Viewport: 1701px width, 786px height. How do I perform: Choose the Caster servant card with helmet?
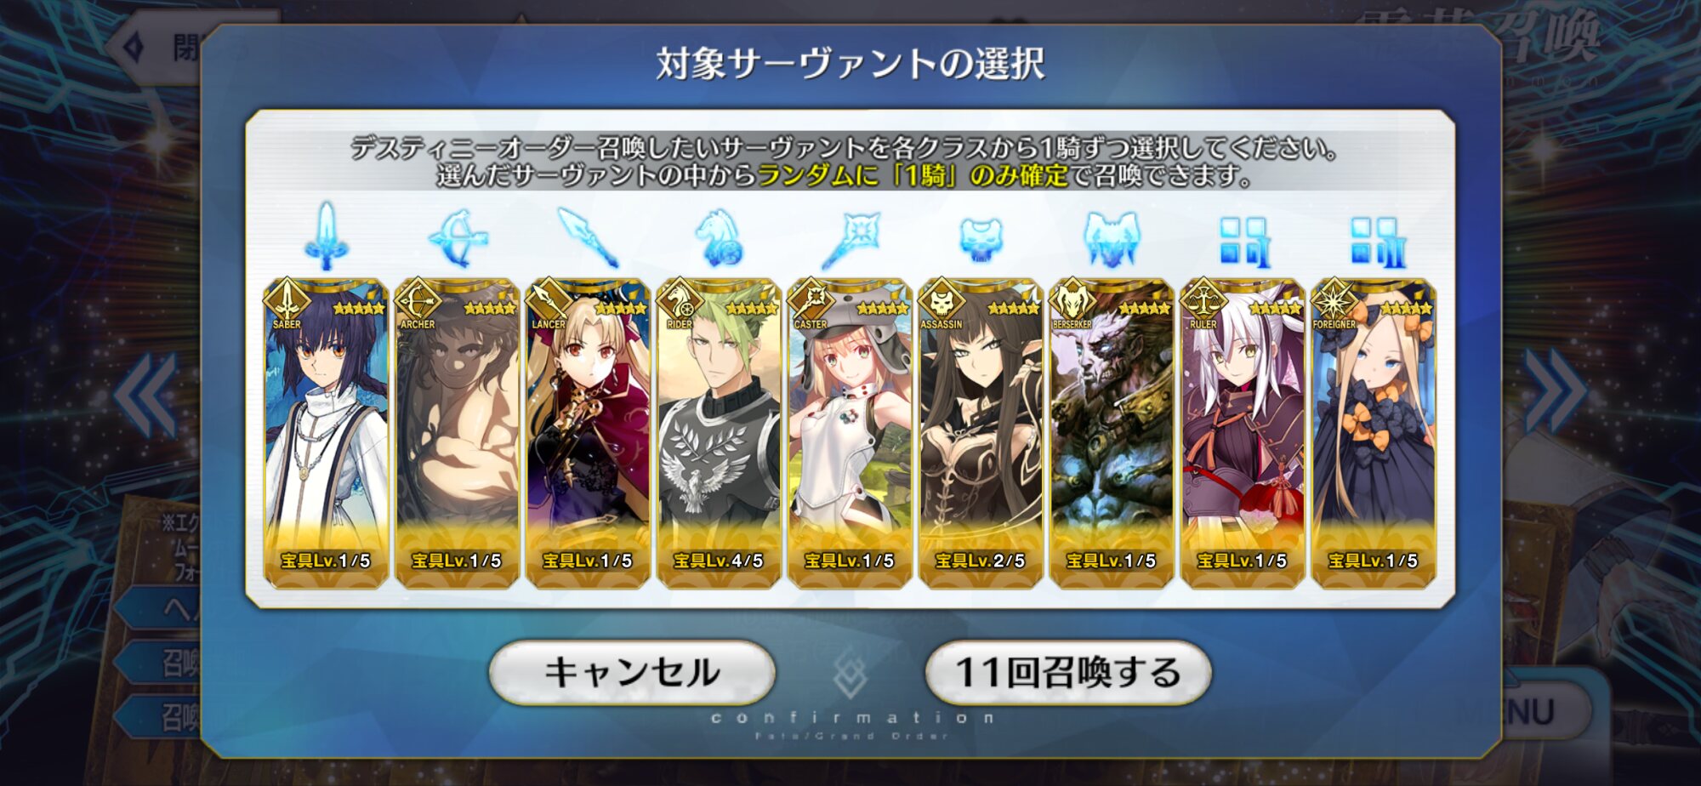[850, 433]
